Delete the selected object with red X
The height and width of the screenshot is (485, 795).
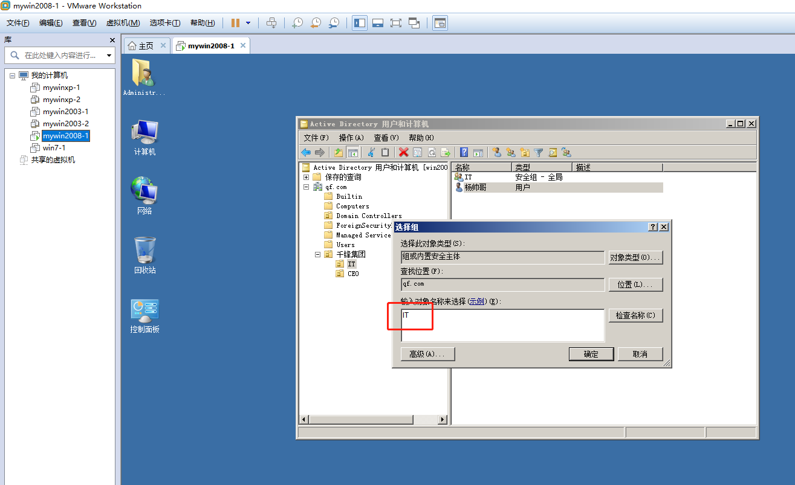404,153
